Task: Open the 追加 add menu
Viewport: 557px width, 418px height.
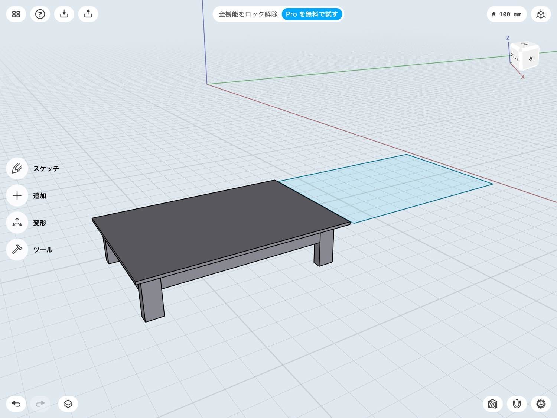Action: coord(17,196)
